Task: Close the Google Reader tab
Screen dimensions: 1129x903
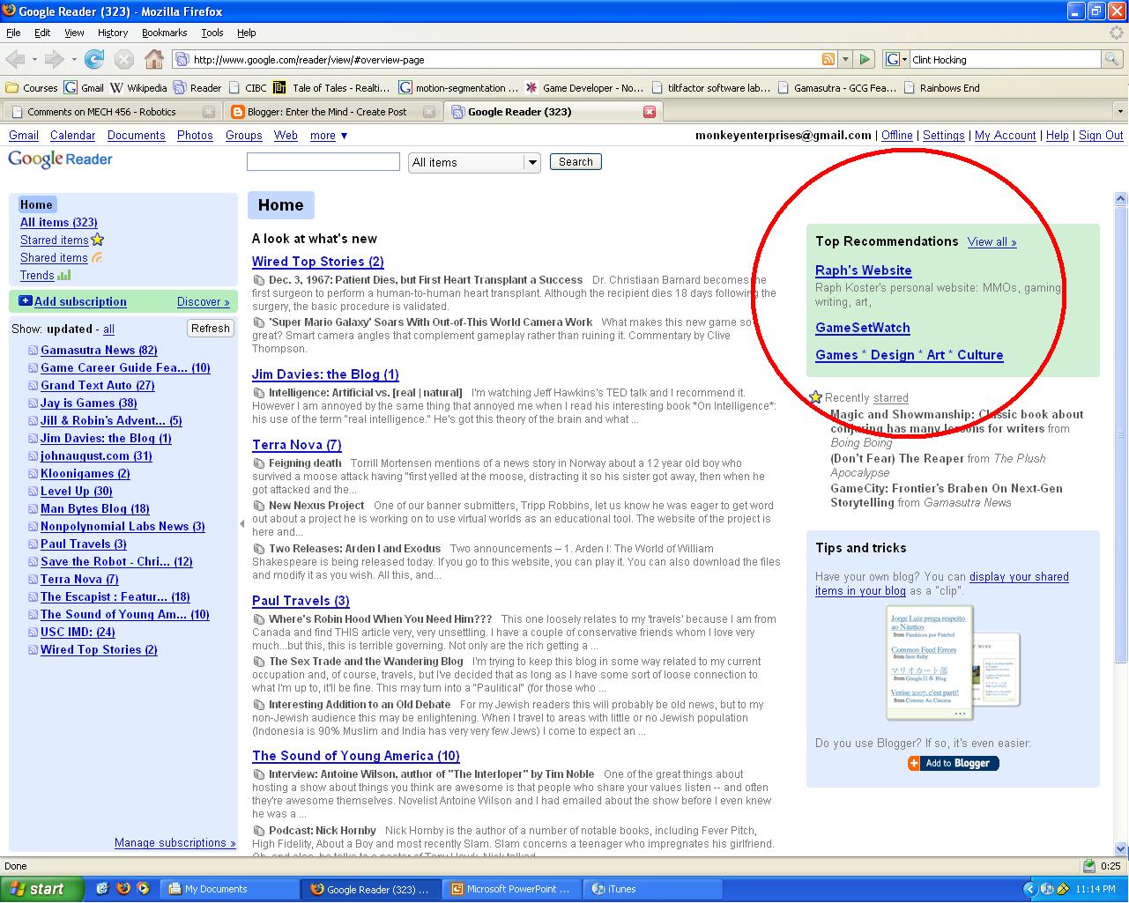Action: 650,112
